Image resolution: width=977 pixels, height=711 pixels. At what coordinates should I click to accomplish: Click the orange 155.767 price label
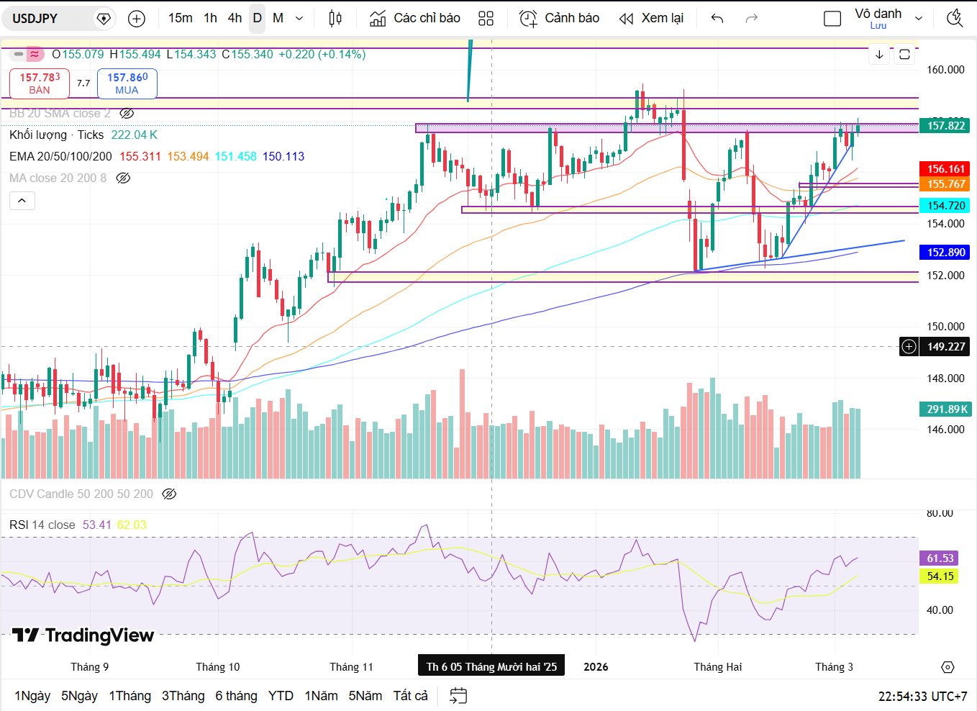tap(945, 184)
